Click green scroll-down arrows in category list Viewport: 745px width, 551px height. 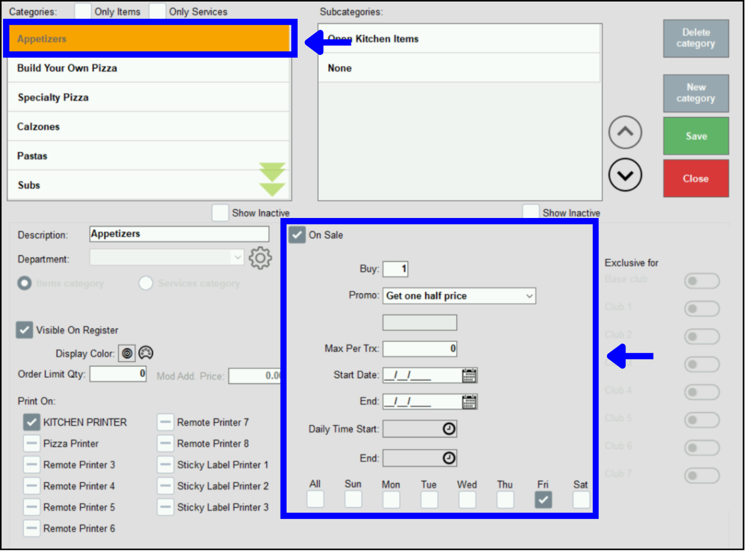click(x=272, y=179)
